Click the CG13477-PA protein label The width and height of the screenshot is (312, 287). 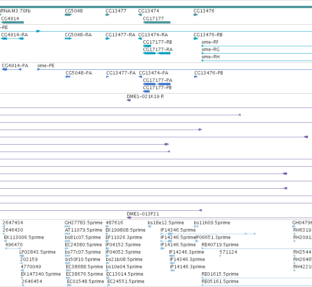(121, 73)
